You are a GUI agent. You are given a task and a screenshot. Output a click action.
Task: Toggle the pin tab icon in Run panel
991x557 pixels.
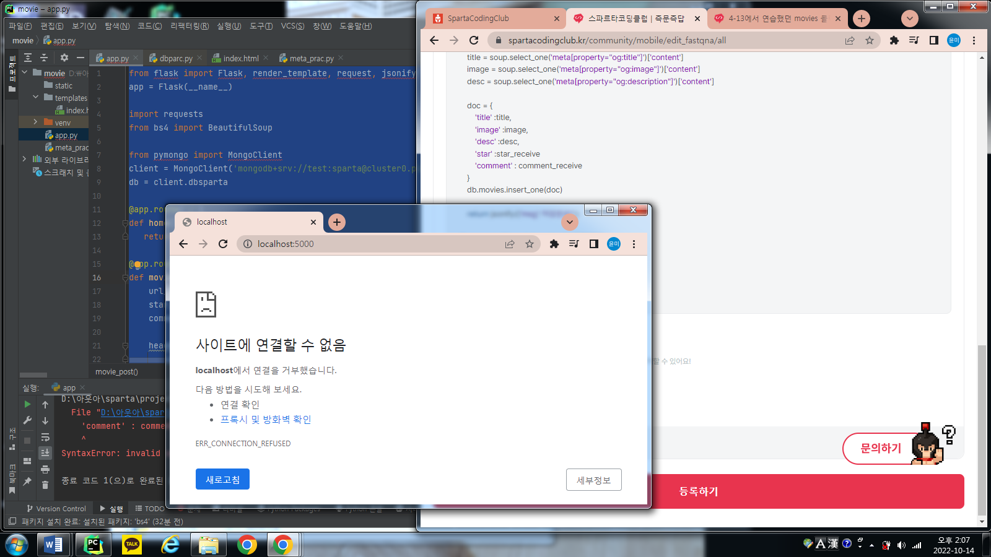(x=27, y=481)
